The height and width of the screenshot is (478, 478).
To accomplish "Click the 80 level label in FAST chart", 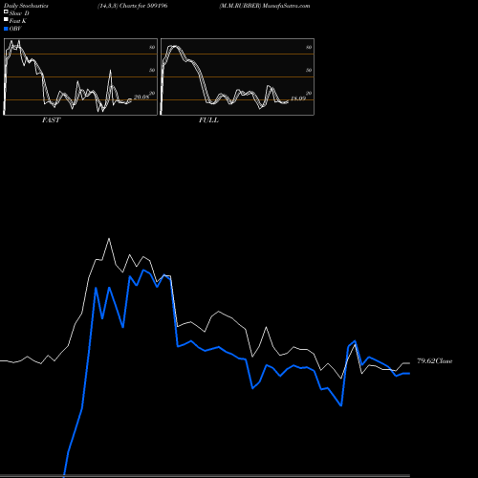I will tap(152, 47).
